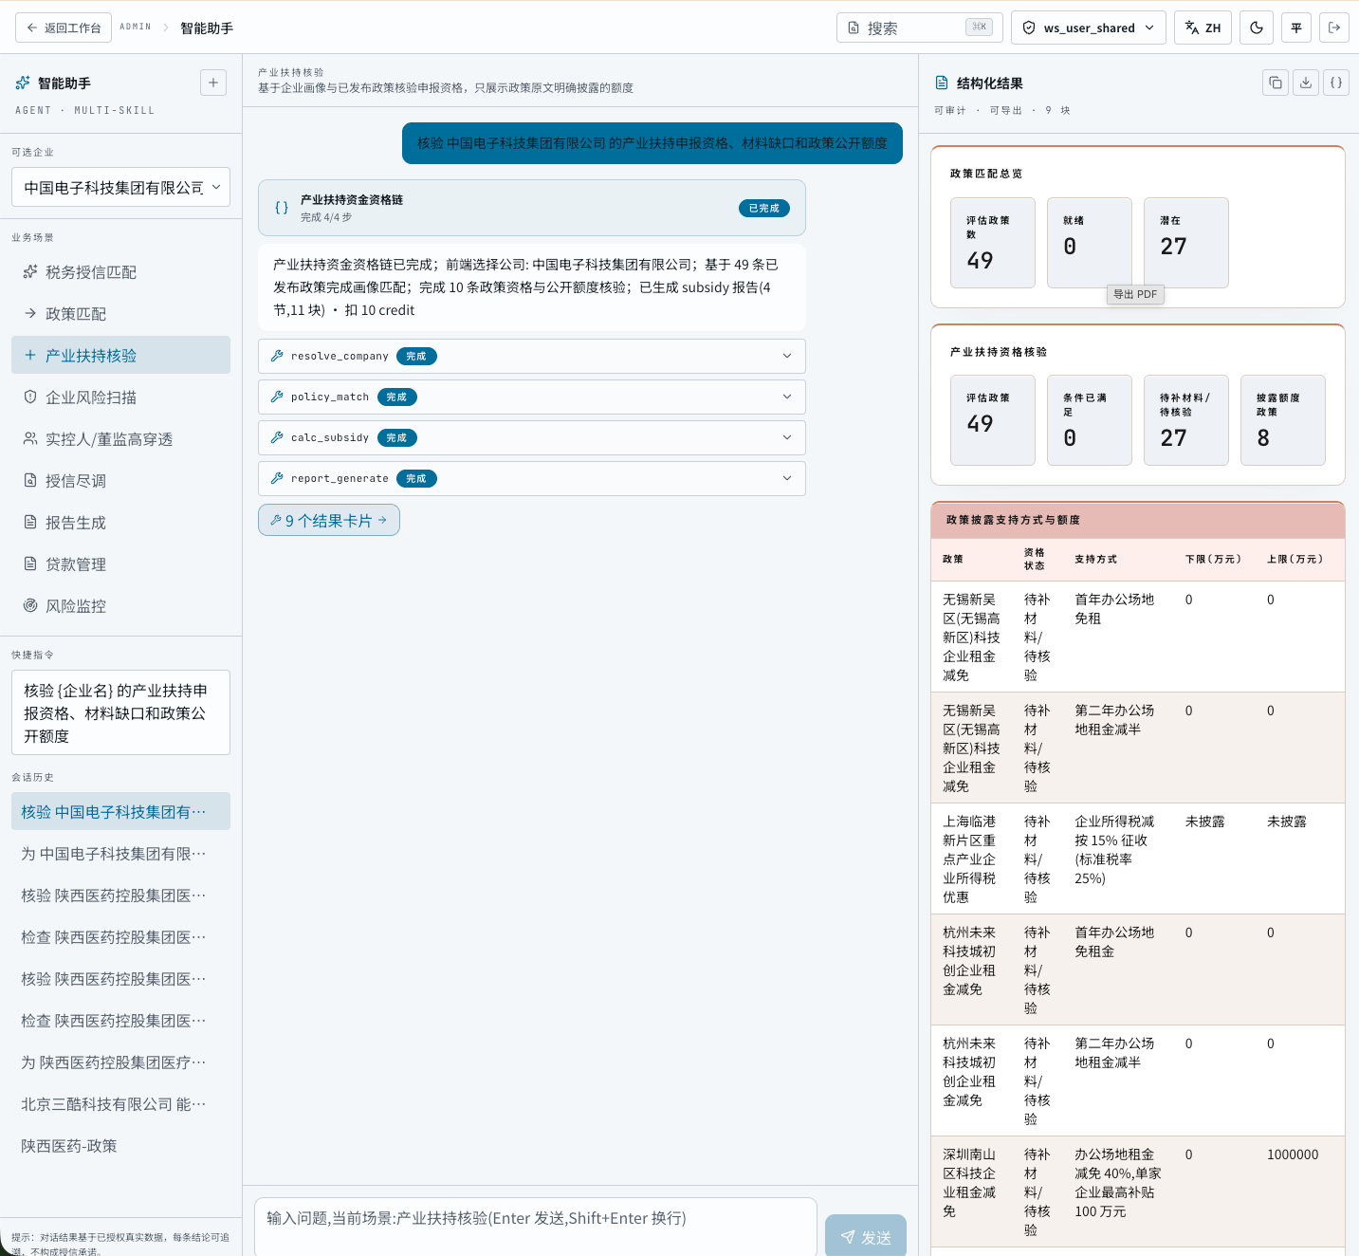Click the 评估政策数 49 card
1359x1256 pixels.
point(993,243)
